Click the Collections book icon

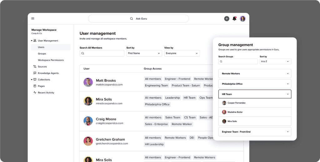(35, 80)
